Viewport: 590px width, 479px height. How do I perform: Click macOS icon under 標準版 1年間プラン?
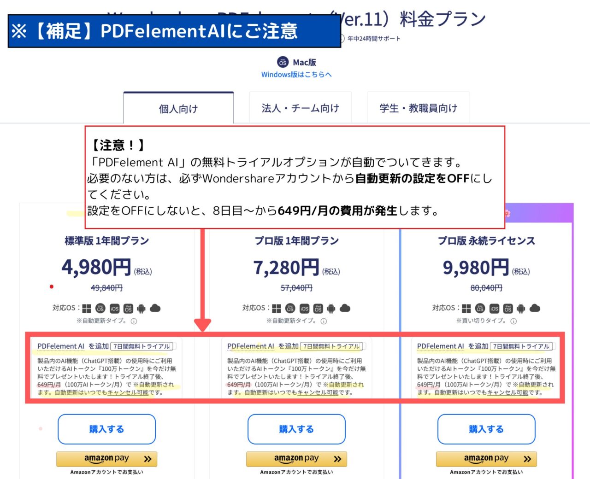[x=100, y=309]
